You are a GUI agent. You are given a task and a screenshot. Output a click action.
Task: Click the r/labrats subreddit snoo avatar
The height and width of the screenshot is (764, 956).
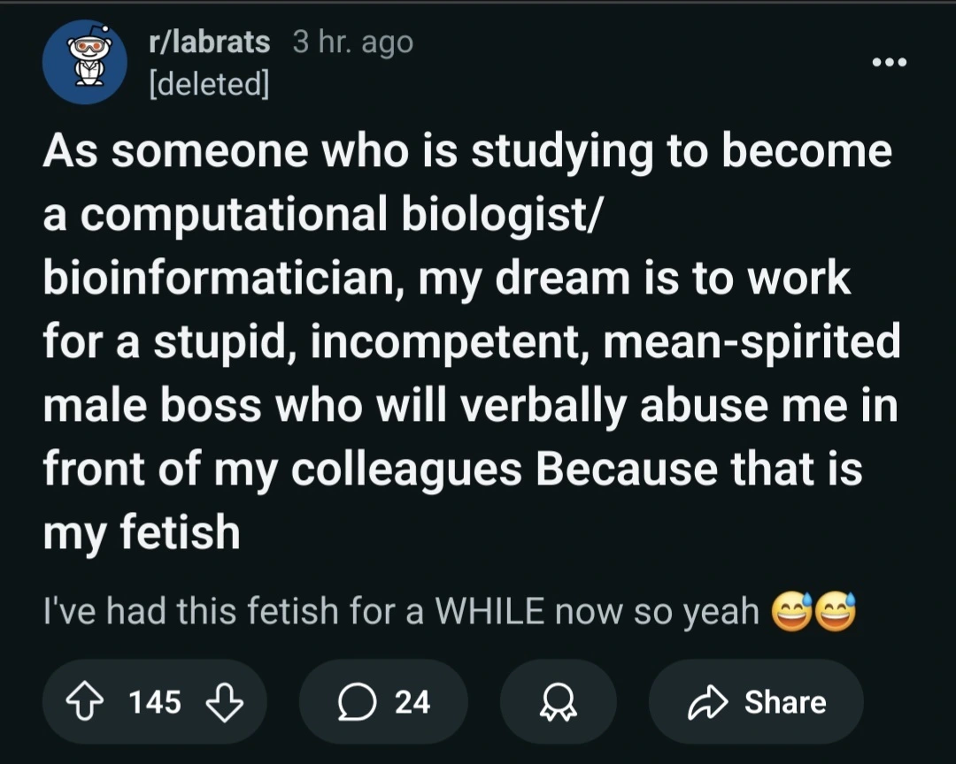pyautogui.click(x=84, y=62)
